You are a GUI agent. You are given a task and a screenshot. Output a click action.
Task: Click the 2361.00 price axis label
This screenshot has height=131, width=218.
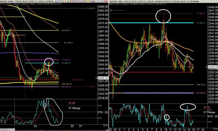click(103, 40)
